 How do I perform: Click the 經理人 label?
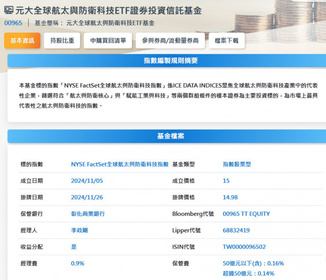[29, 230]
